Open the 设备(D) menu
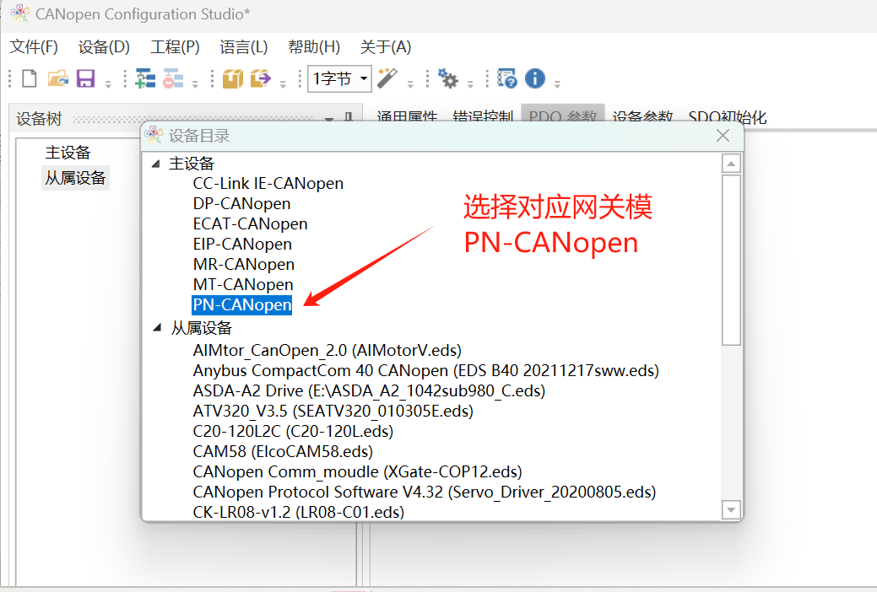The image size is (877, 592). coord(104,47)
